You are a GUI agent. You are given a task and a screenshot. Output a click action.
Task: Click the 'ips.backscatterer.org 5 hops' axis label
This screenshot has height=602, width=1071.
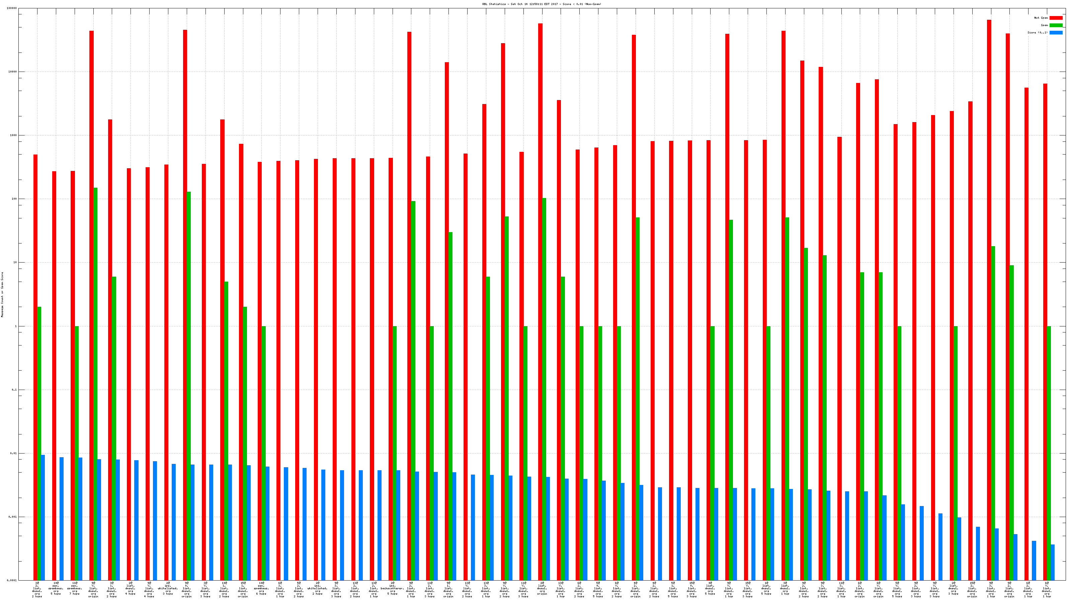pos(392,589)
